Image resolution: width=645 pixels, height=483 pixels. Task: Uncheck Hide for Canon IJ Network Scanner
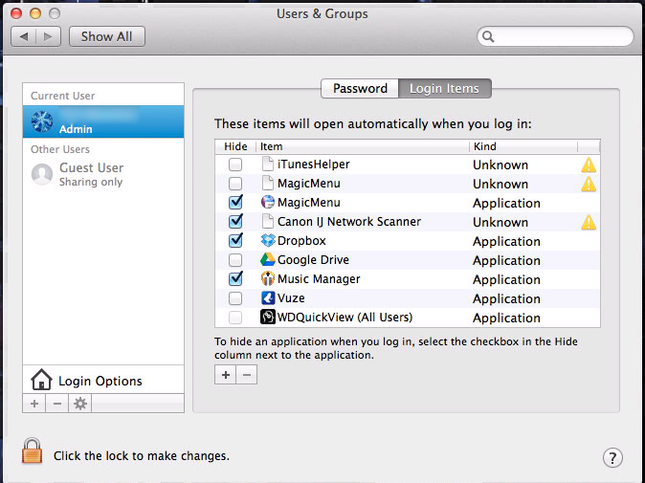tap(235, 222)
